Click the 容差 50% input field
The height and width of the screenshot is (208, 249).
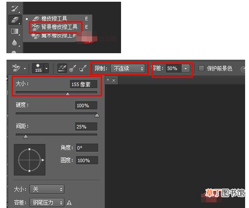[x=173, y=68]
